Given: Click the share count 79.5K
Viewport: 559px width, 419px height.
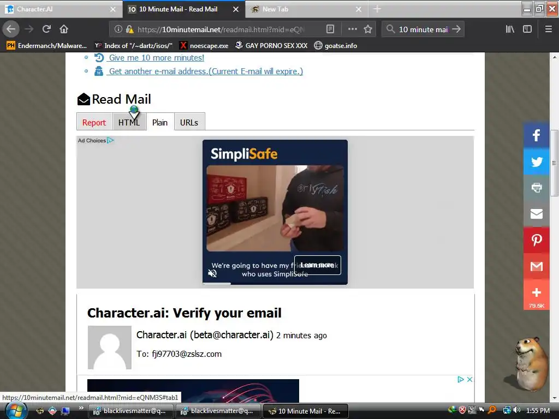Looking at the screenshot, I should click(536, 306).
